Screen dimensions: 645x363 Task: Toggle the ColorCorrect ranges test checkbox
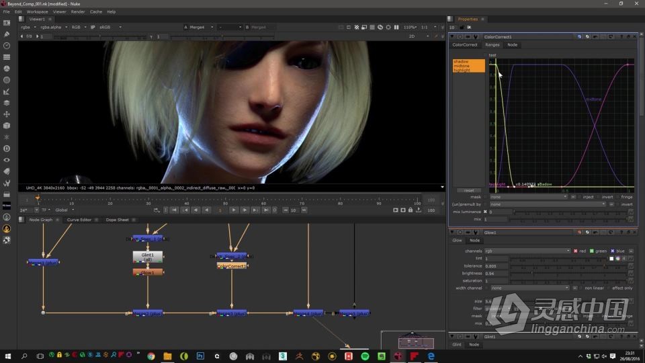(486, 54)
